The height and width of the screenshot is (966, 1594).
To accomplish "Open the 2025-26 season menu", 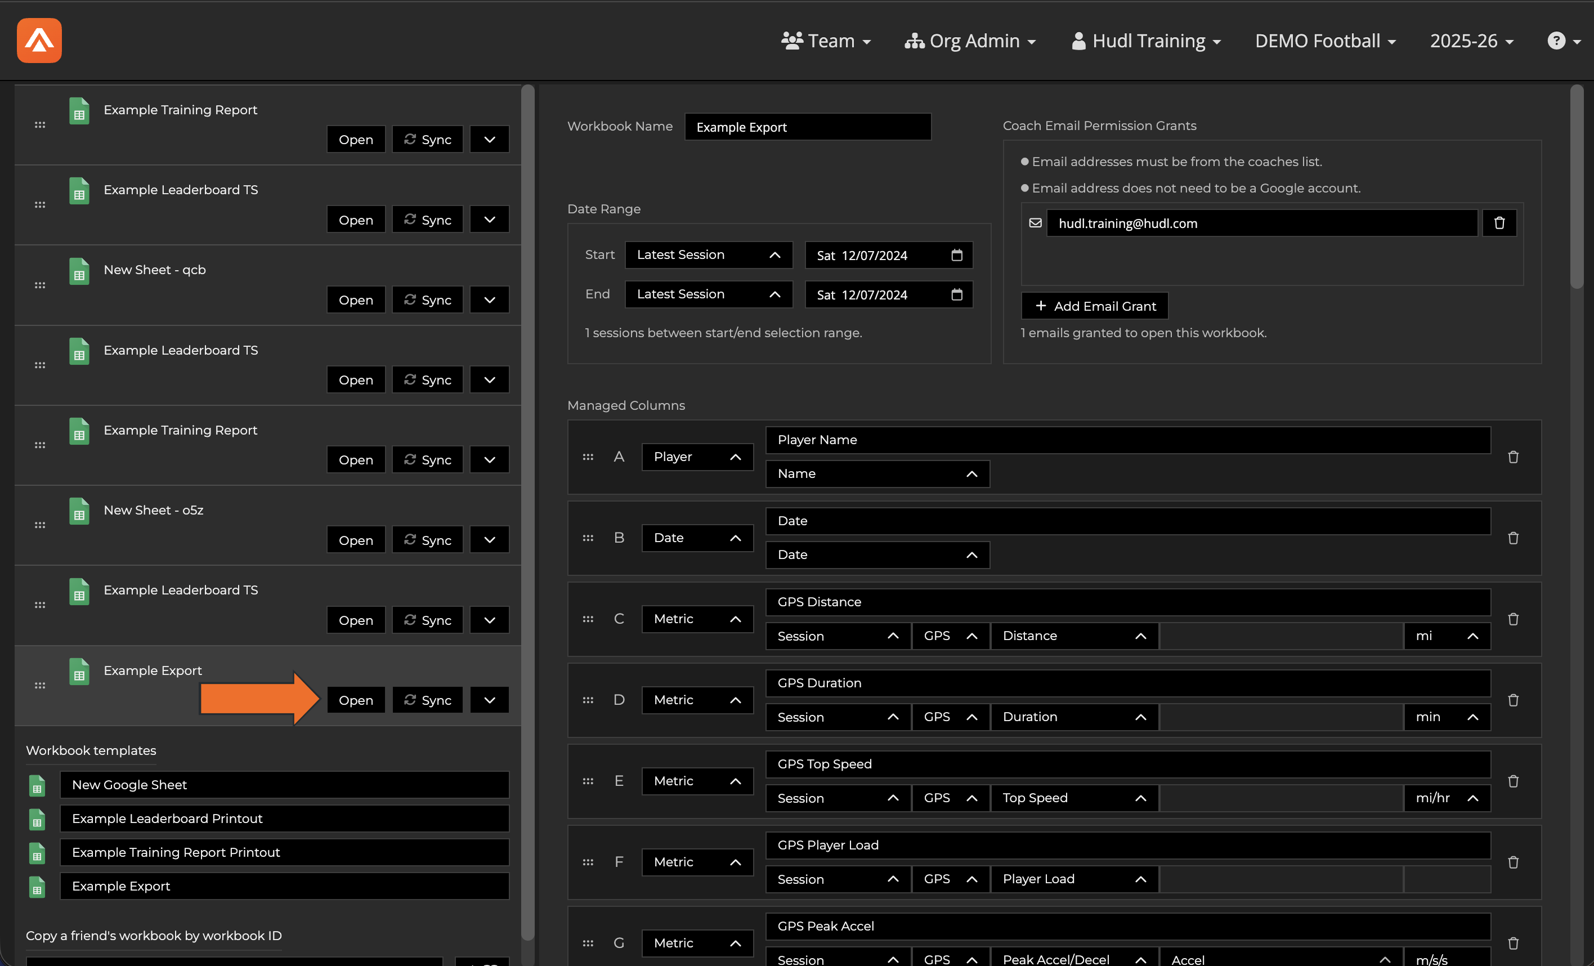I will 1472,41.
